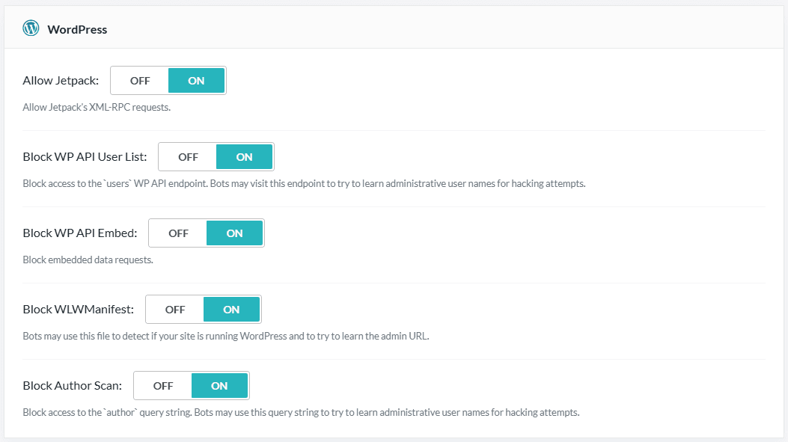Viewport: 788px width, 442px height.
Task: Click the Block WLWManifest label
Action: coord(79,310)
